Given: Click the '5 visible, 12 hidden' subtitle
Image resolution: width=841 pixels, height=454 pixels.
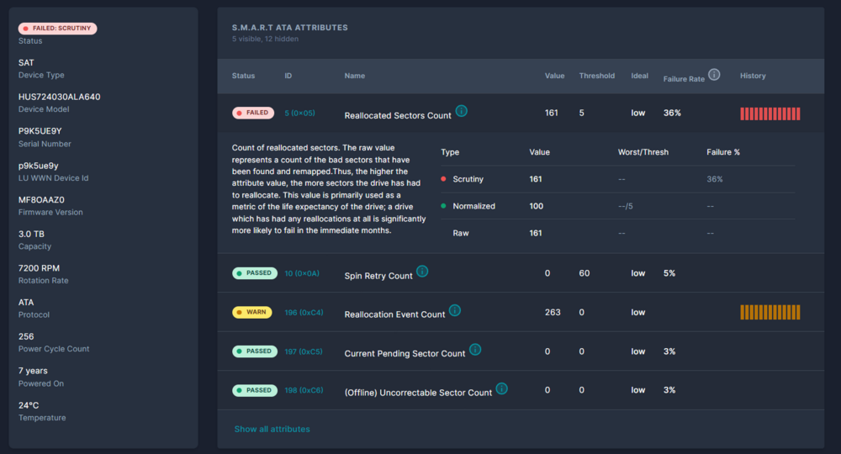Looking at the screenshot, I should [x=265, y=40].
